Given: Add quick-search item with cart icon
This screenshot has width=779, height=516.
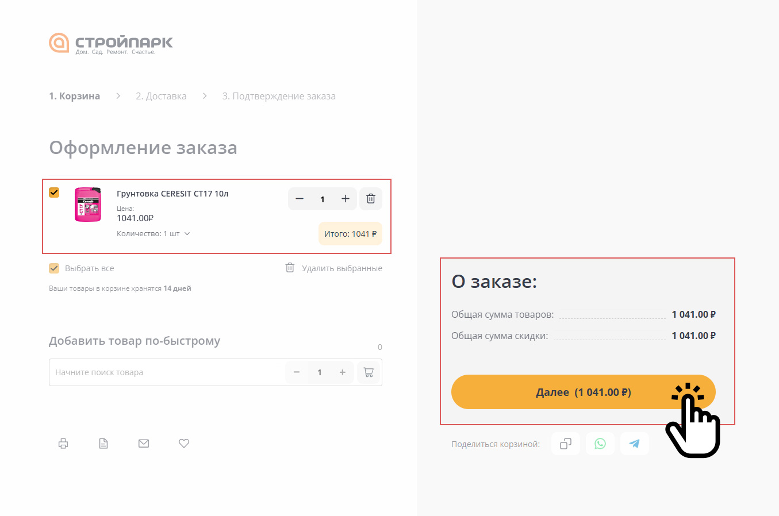Looking at the screenshot, I should [369, 372].
